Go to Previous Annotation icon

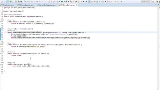tap(107, 1)
